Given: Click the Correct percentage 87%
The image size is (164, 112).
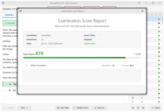Looking at the screenshot, I should coord(132,65).
